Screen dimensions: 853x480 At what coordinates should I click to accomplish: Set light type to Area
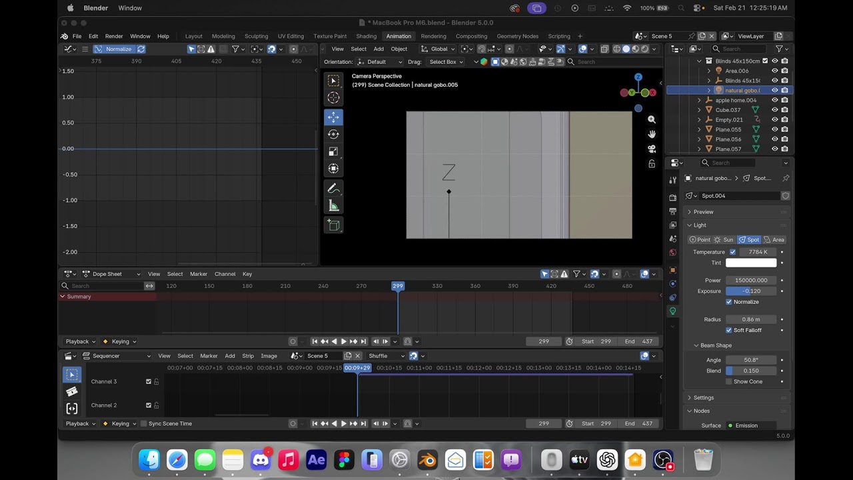[x=774, y=240]
